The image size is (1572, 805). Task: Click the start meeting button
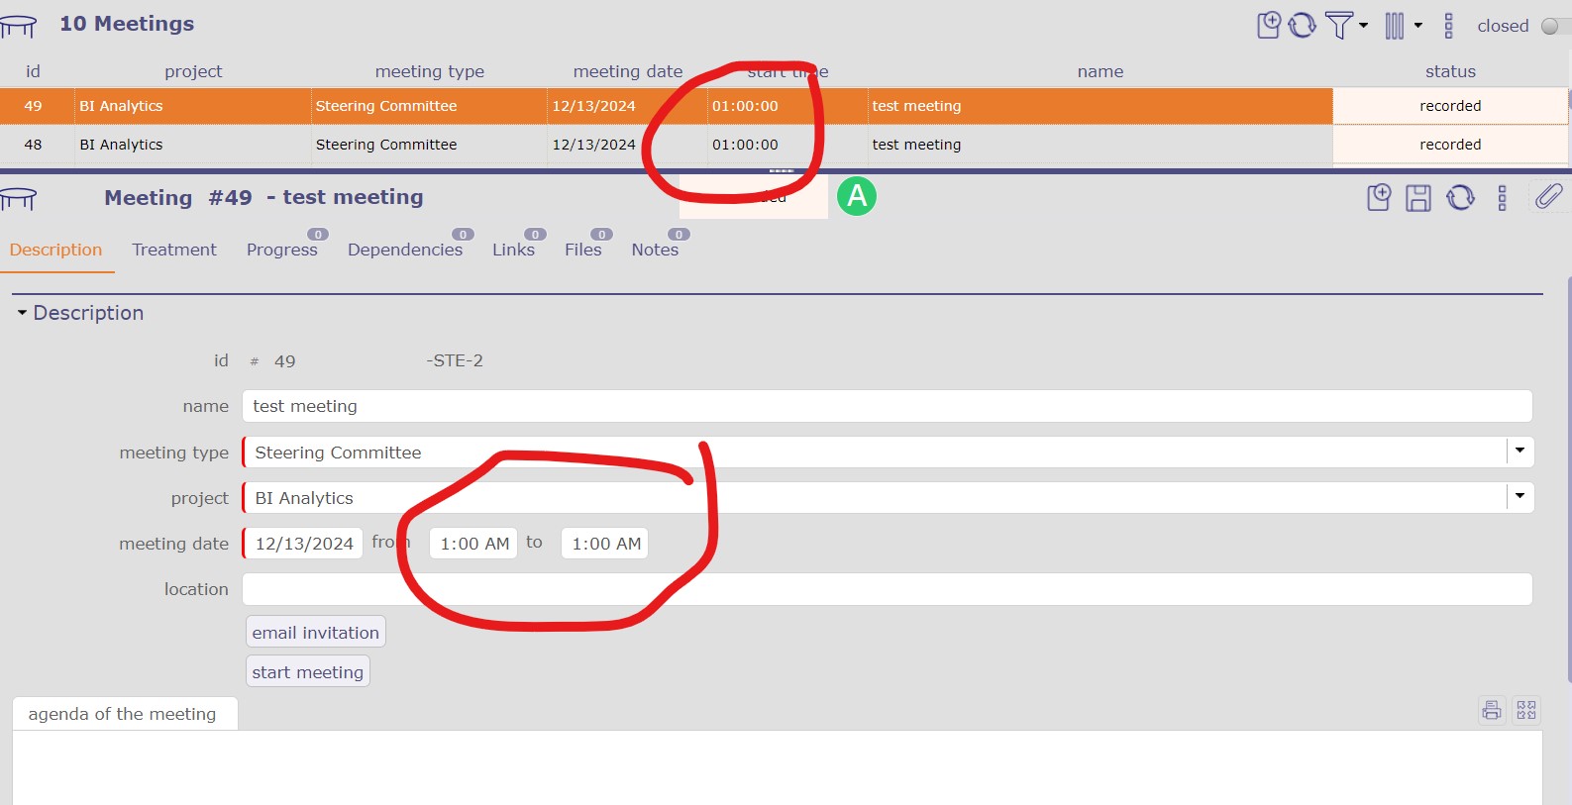click(307, 671)
